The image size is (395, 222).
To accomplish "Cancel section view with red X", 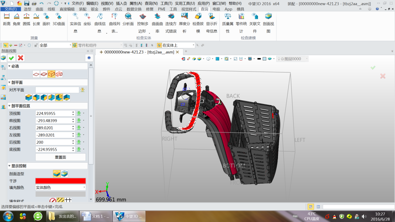I will point(21,58).
